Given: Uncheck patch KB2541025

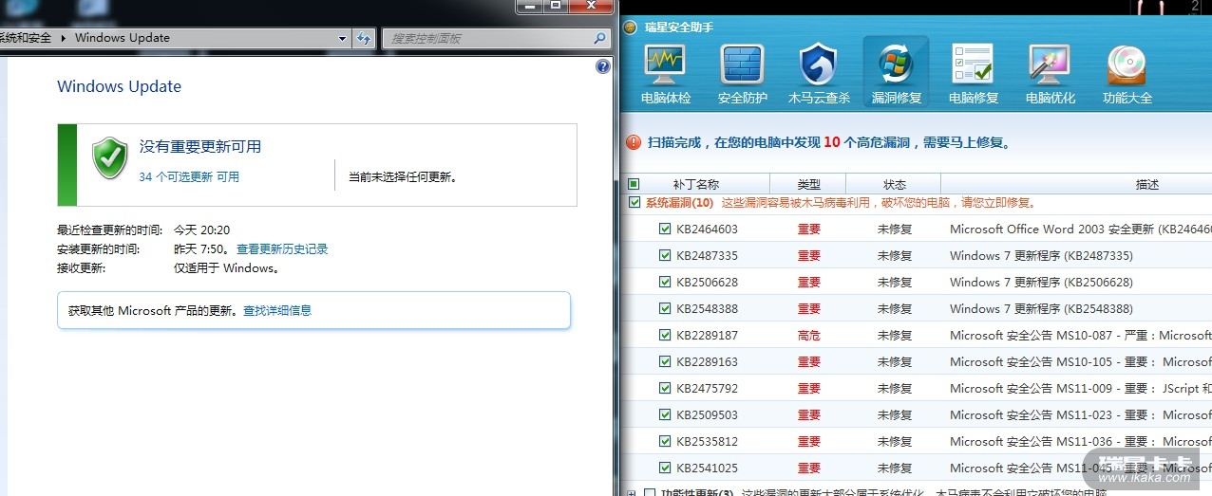Looking at the screenshot, I should click(665, 468).
